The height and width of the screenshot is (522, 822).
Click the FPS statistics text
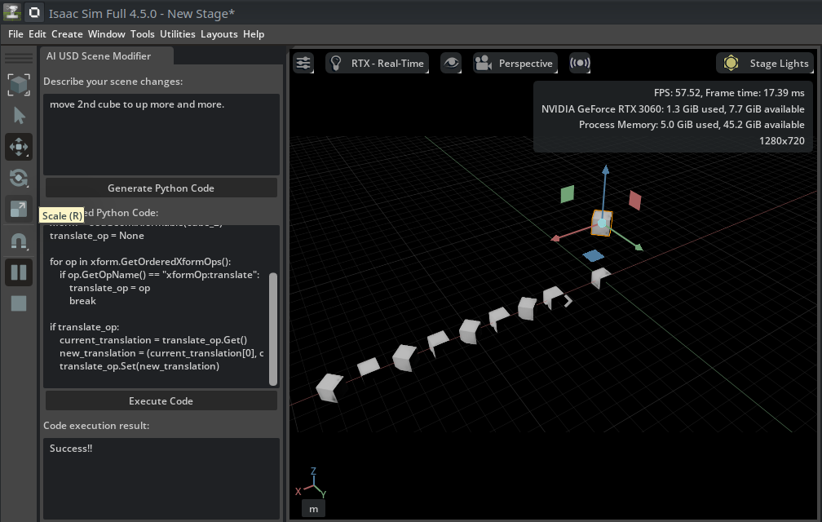[x=729, y=93]
